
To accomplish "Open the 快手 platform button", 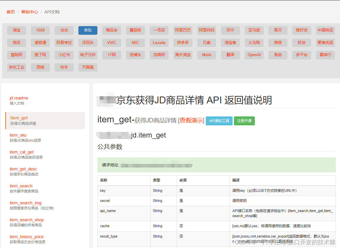I will click(x=64, y=67).
